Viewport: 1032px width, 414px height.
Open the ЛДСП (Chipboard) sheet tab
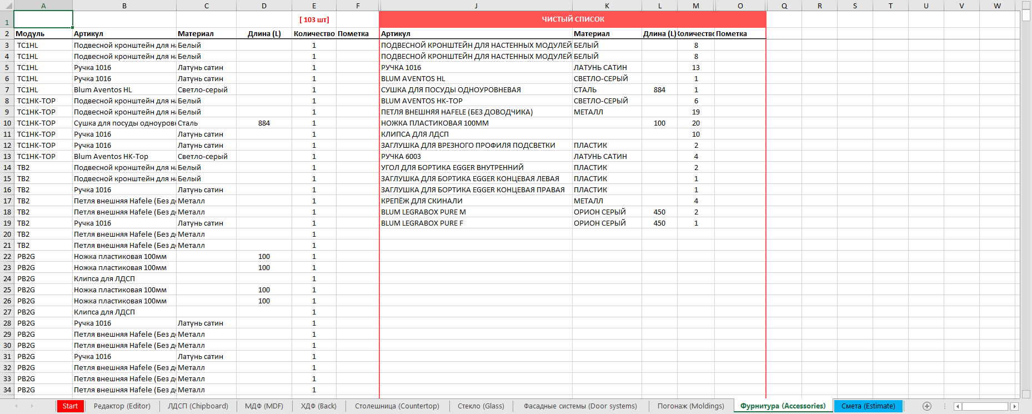(198, 406)
